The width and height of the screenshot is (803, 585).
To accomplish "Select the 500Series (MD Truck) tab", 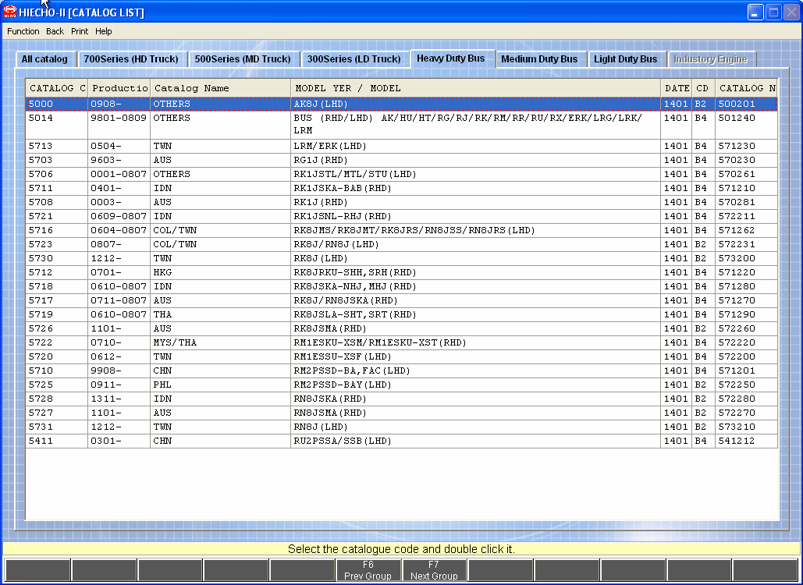I will tap(243, 59).
